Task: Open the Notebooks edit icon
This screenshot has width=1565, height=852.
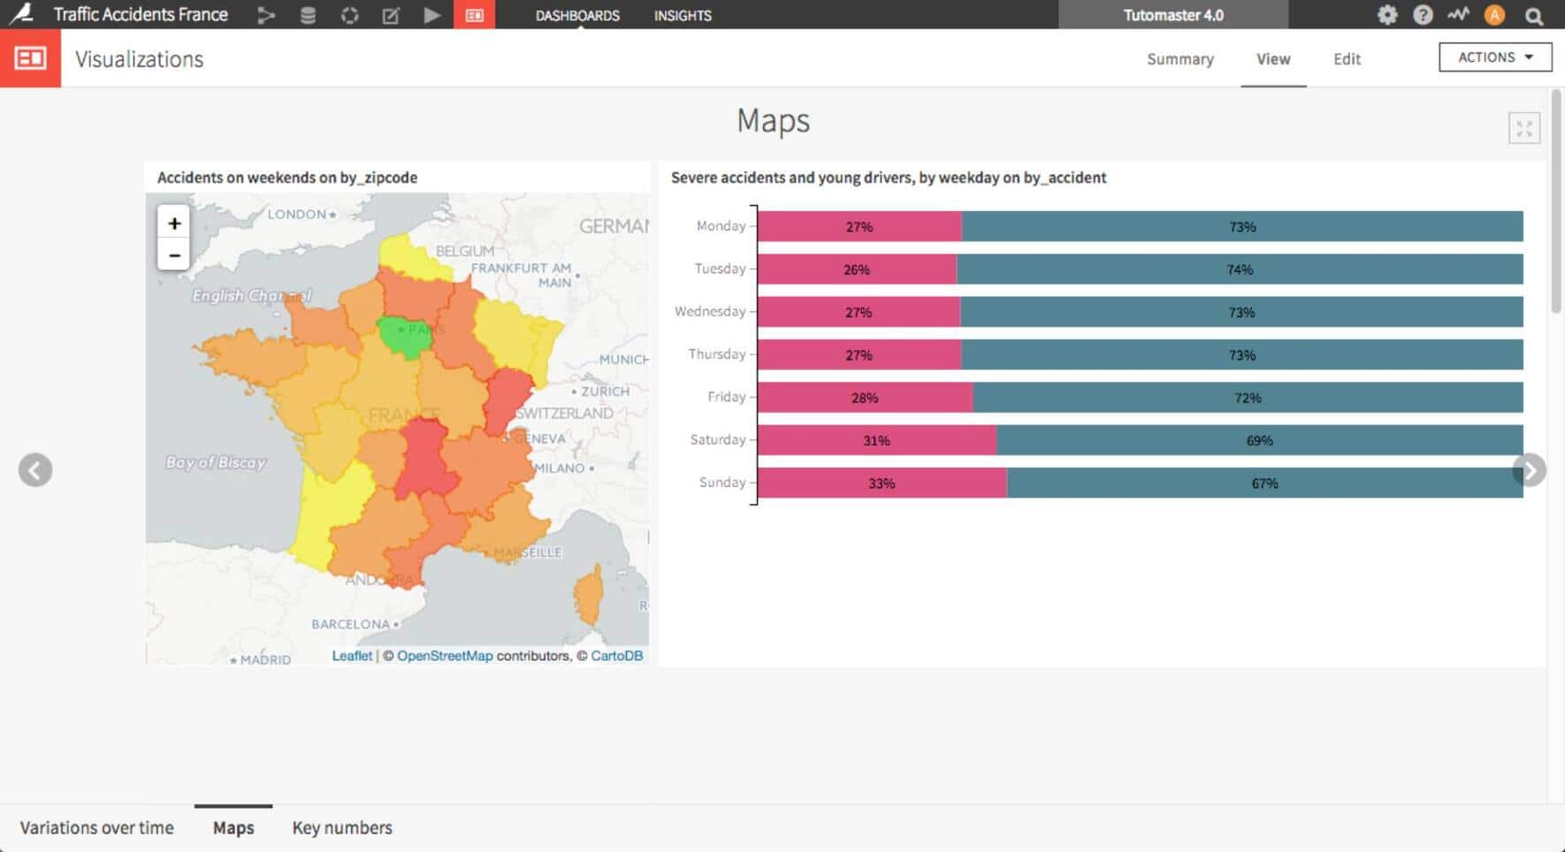Action: [x=391, y=15]
